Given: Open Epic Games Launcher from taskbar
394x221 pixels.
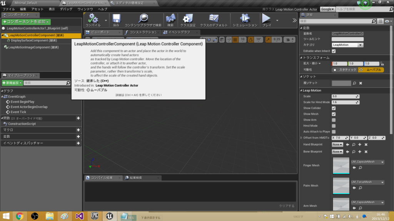Looking at the screenshot, I should pyautogui.click(x=95, y=216).
